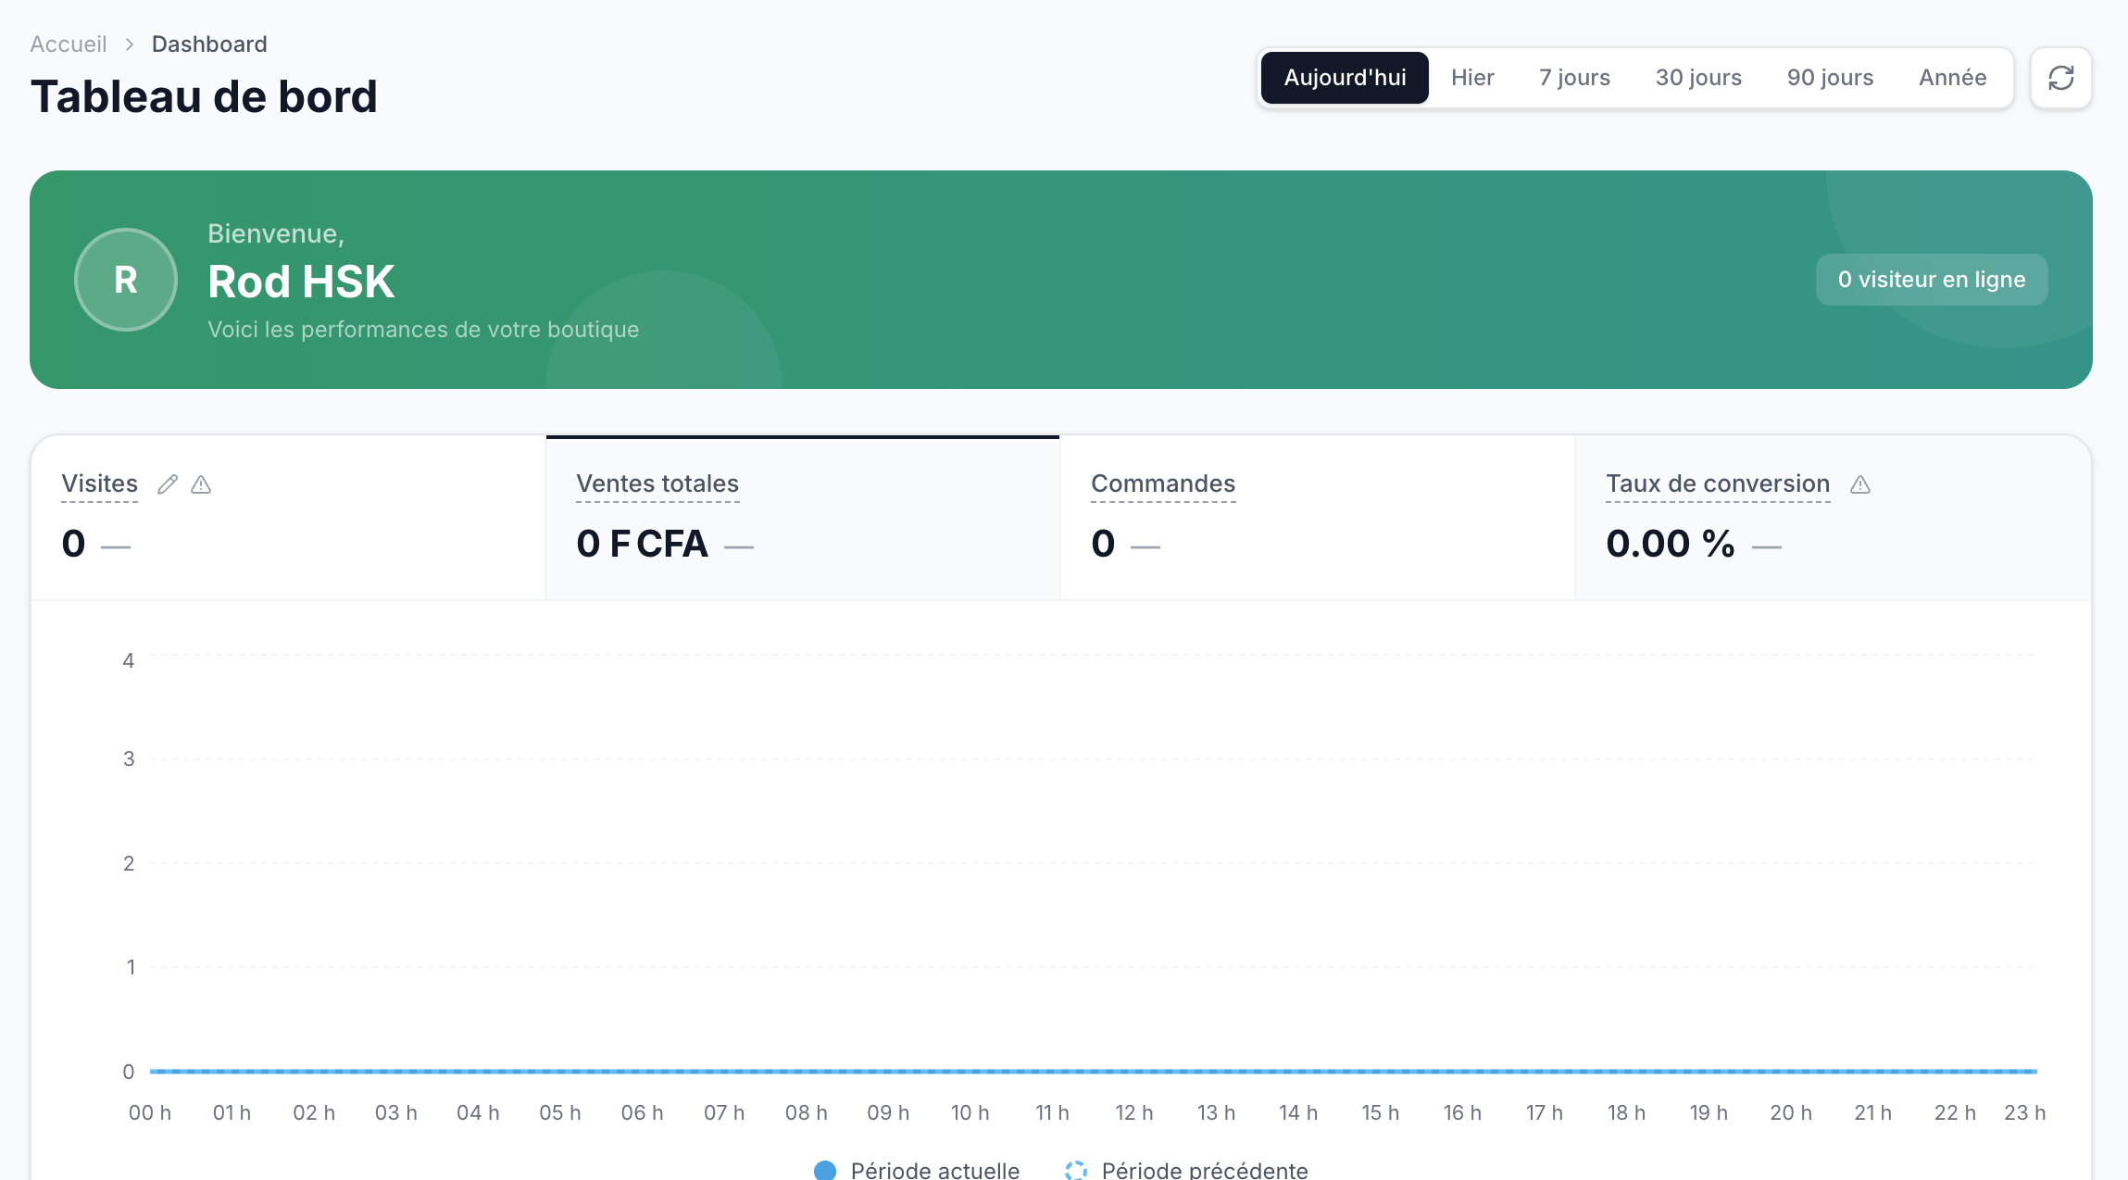2128x1180 pixels.
Task: Click the 12 h label on chart axis
Action: pyautogui.click(x=1133, y=1112)
